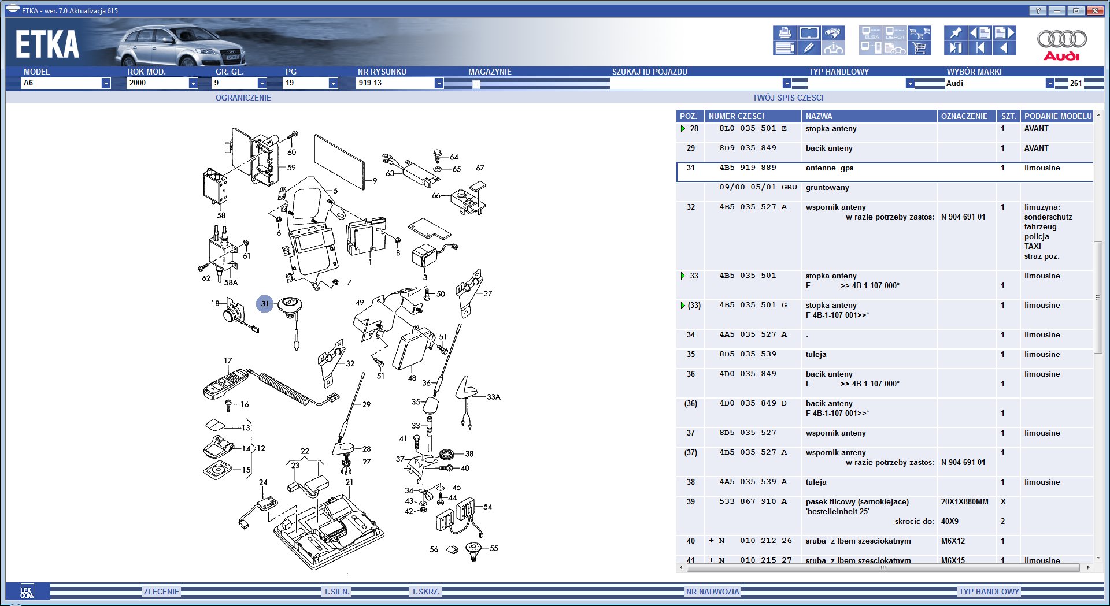Click the SZUKAJ ID POJAZDU input field
The width and height of the screenshot is (1110, 606).
[696, 83]
